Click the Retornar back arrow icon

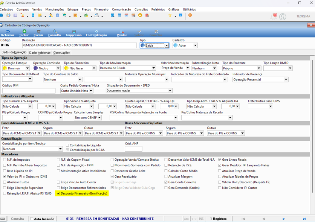pos(8,31)
